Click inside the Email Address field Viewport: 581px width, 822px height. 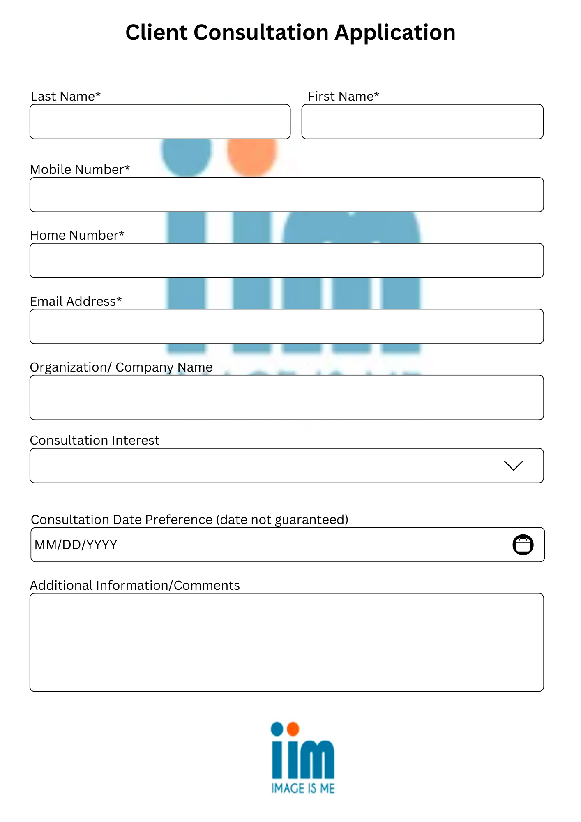coord(287,326)
